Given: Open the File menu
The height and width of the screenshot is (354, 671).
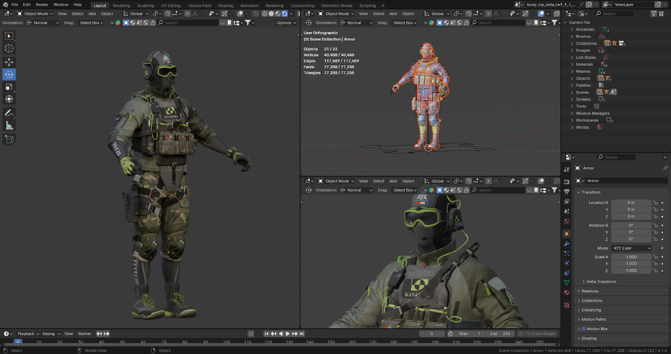Looking at the screenshot, I should [x=15, y=4].
